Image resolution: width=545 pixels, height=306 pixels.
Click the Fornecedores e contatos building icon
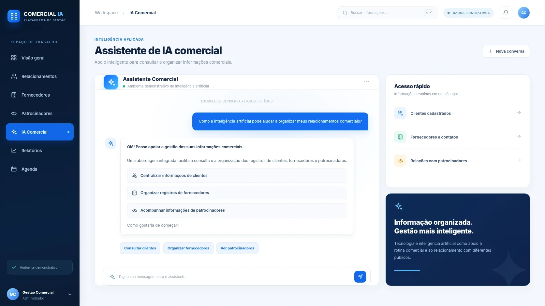[400, 137]
